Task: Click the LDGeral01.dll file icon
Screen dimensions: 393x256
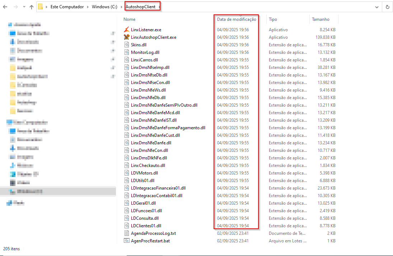Action: 127,203
